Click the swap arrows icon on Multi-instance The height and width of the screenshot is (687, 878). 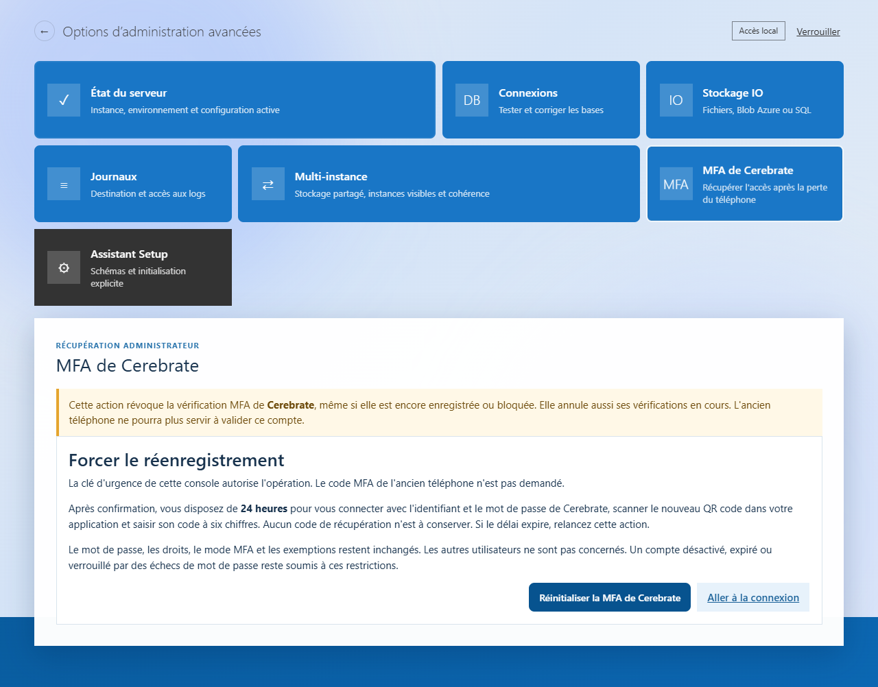pos(268,184)
